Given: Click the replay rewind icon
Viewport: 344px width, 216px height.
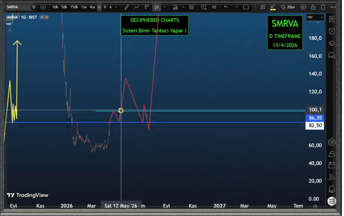Looking at the screenshot, I should (214, 7).
